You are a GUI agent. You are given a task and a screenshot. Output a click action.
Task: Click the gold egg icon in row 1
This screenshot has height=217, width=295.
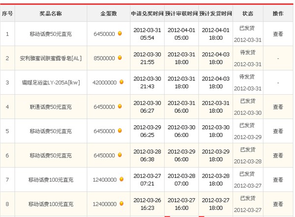pyautogui.click(x=119, y=33)
